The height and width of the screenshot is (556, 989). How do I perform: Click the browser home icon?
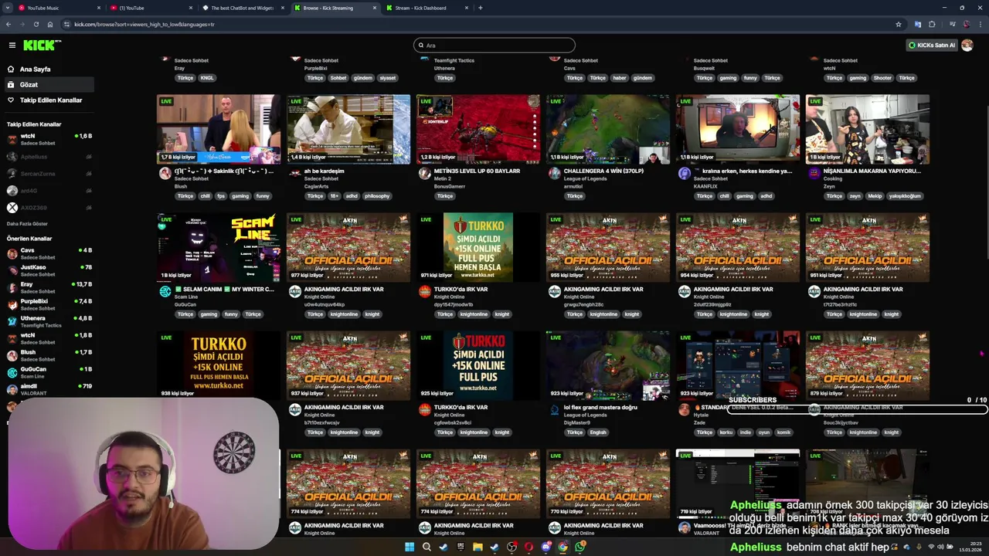[x=49, y=24]
